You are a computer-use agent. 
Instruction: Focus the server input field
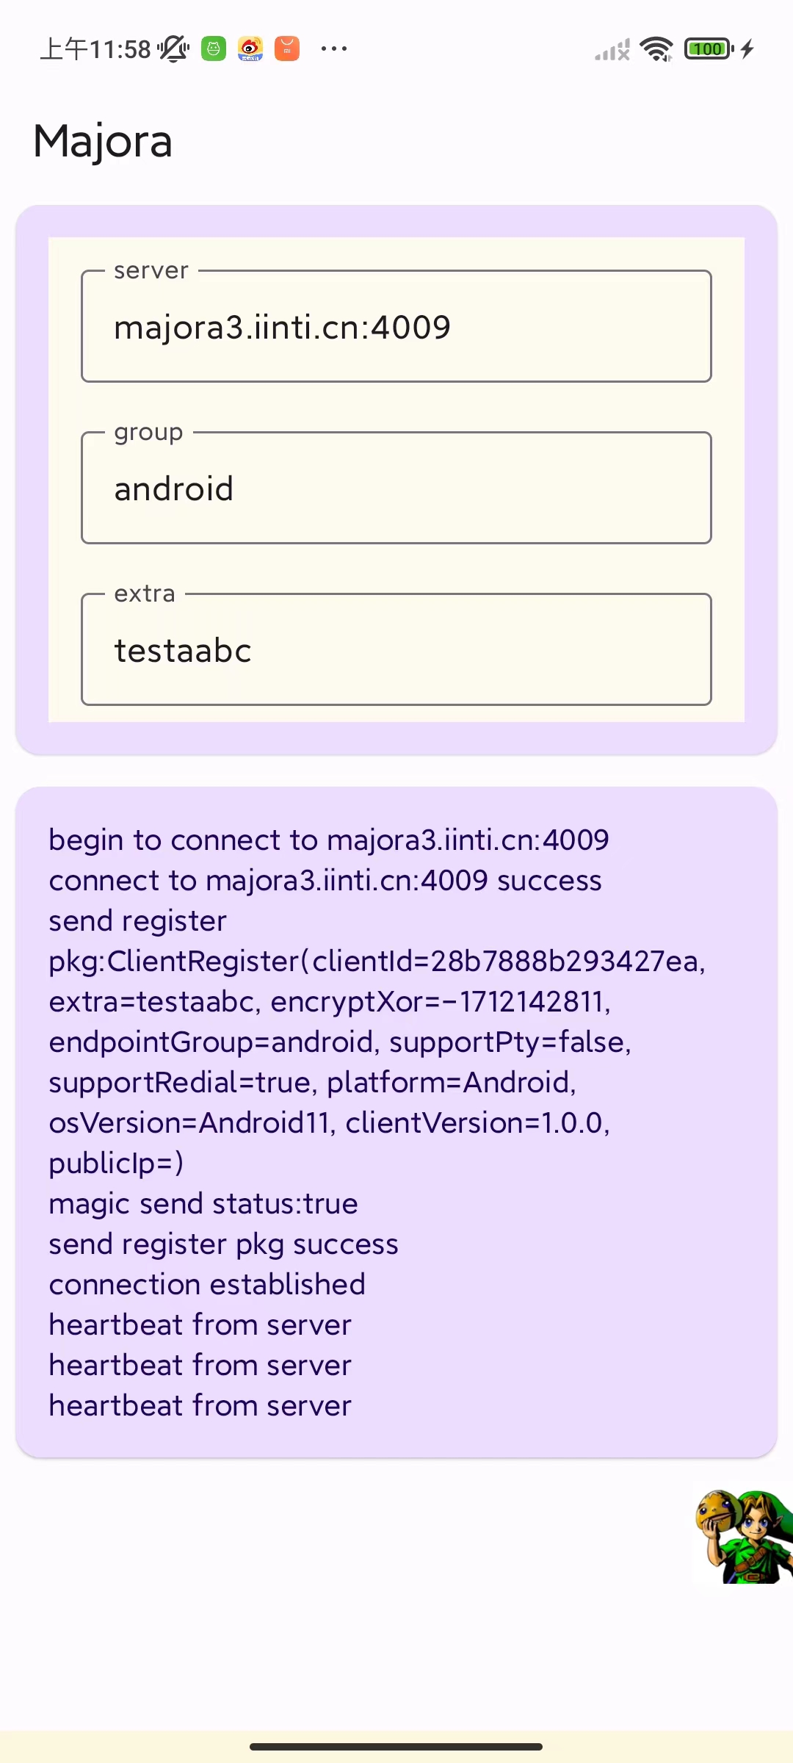coord(396,327)
